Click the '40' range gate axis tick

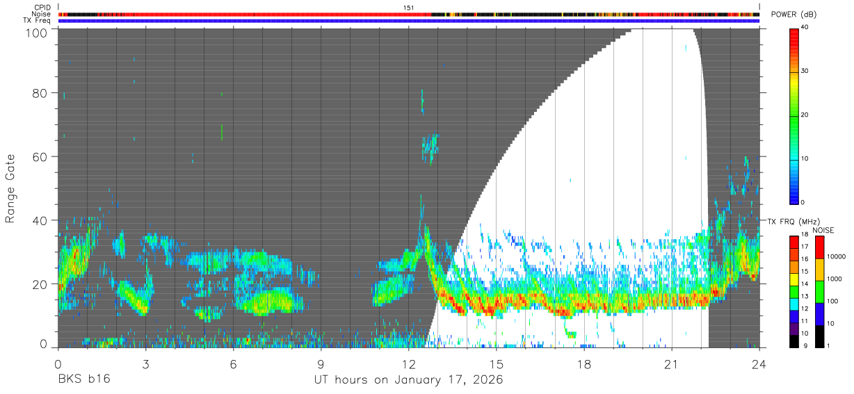coord(41,221)
